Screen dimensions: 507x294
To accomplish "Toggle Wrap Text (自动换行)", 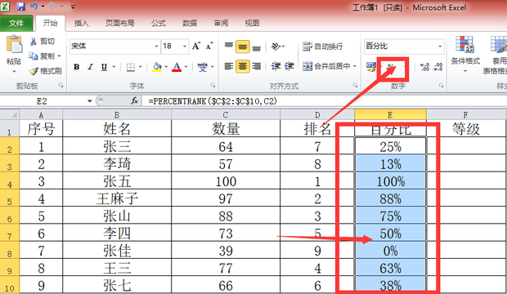I will tap(323, 47).
